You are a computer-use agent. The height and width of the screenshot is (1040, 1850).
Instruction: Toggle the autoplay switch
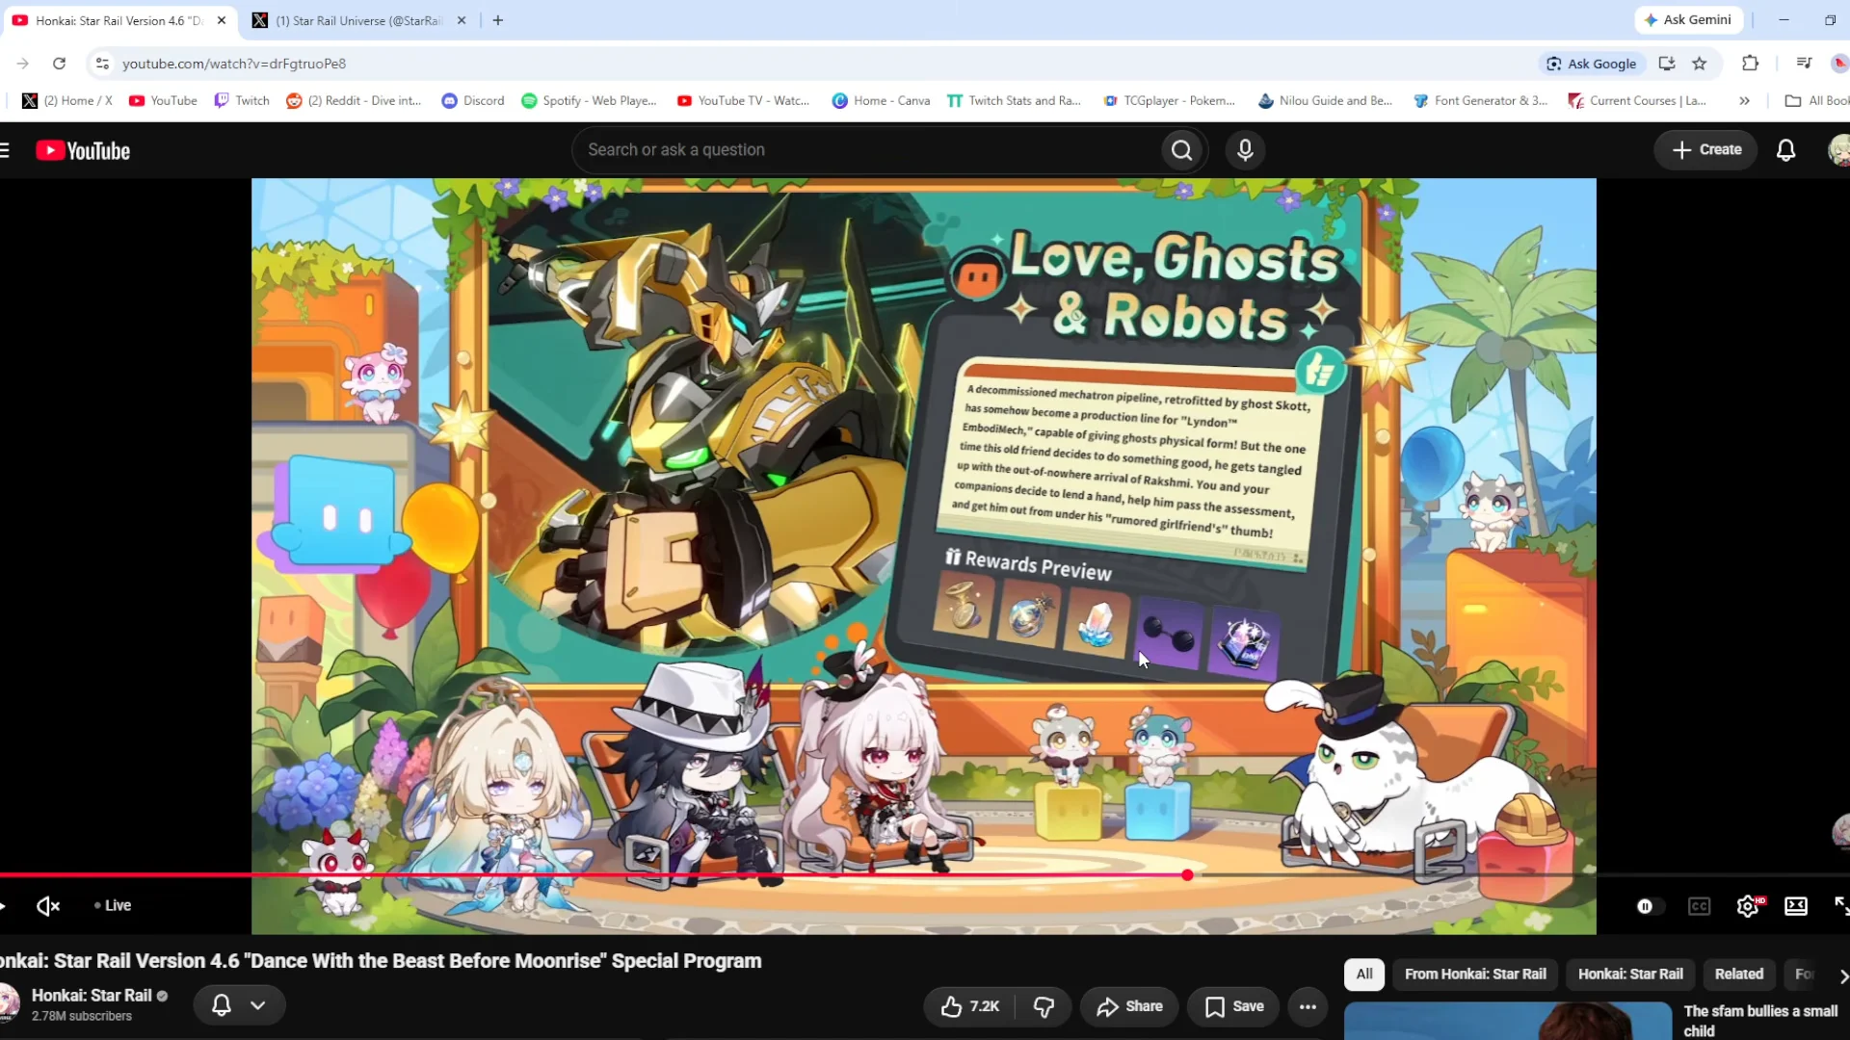coord(1649,907)
